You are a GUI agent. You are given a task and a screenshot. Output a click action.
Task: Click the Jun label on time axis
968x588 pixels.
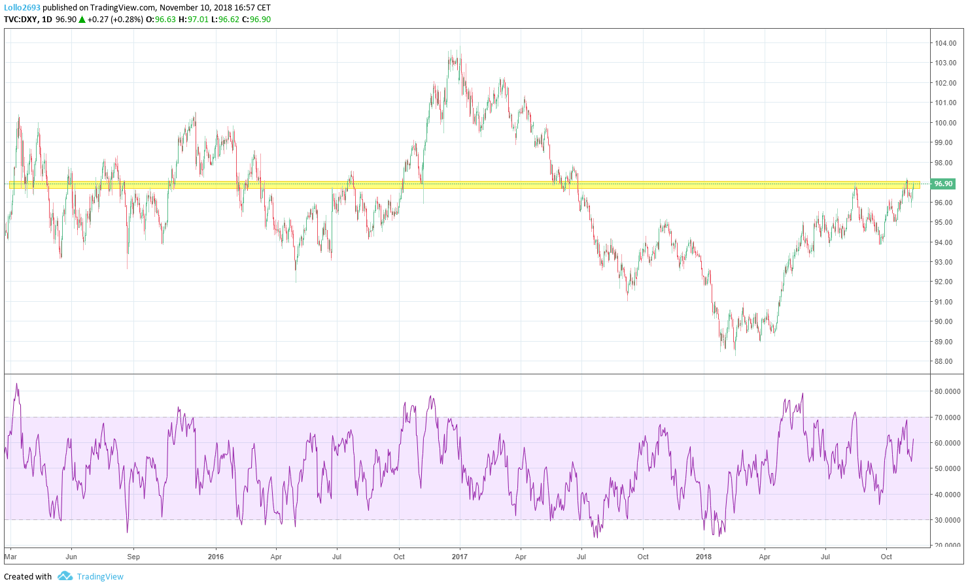(71, 557)
